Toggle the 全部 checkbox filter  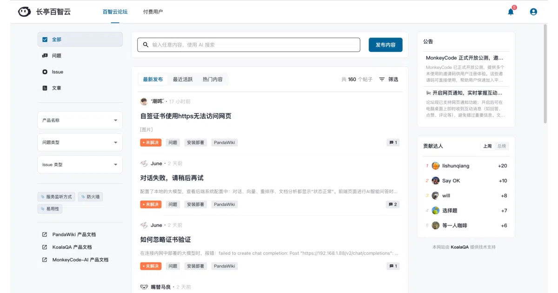tap(45, 40)
